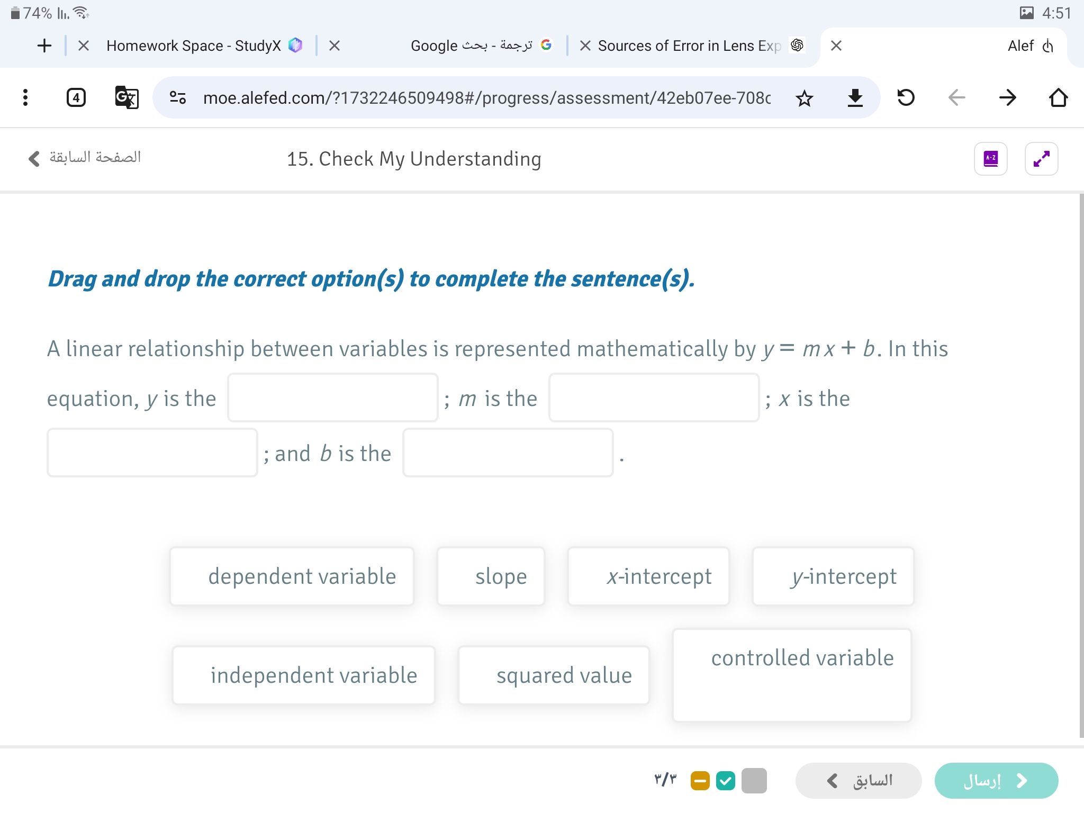Toggle fullscreen with purple expand icon
Viewport: 1084px width, 813px height.
[x=1042, y=159]
